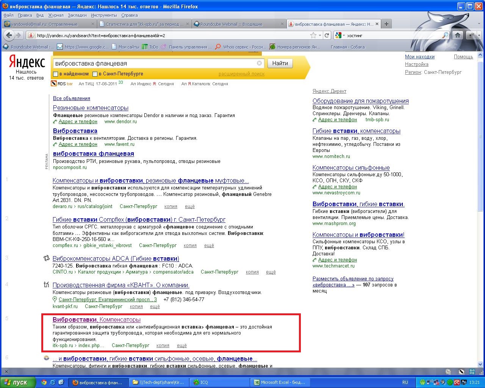The height and width of the screenshot is (388, 485).
Task: Switch to the Tech-dept share folder taskbar button
Action: tap(159, 382)
